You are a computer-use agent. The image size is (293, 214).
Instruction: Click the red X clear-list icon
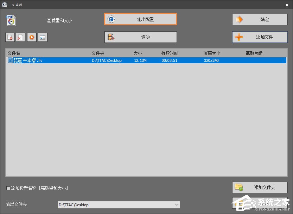(20, 37)
